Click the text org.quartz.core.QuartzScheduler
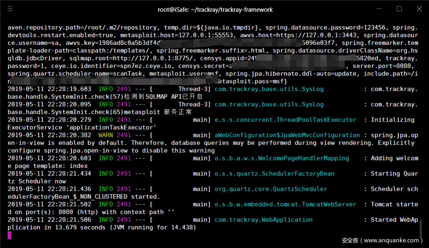This screenshot has height=248, width=429. pos(271,189)
